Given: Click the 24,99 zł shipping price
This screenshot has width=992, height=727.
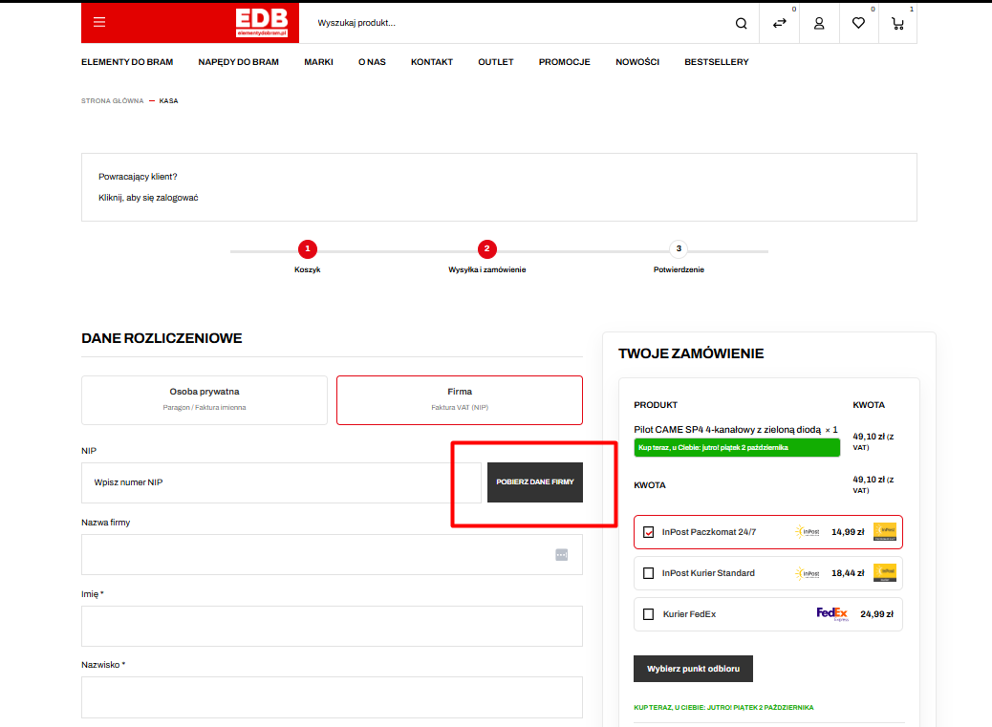Looking at the screenshot, I should [x=877, y=614].
